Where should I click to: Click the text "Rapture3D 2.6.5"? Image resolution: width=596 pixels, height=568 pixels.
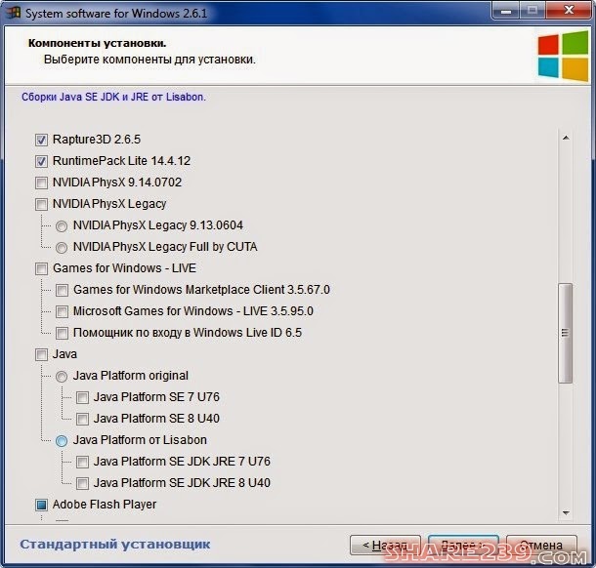[x=97, y=140]
